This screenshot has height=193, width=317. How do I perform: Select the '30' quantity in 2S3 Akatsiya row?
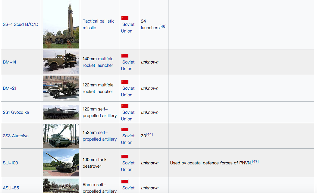(143, 136)
